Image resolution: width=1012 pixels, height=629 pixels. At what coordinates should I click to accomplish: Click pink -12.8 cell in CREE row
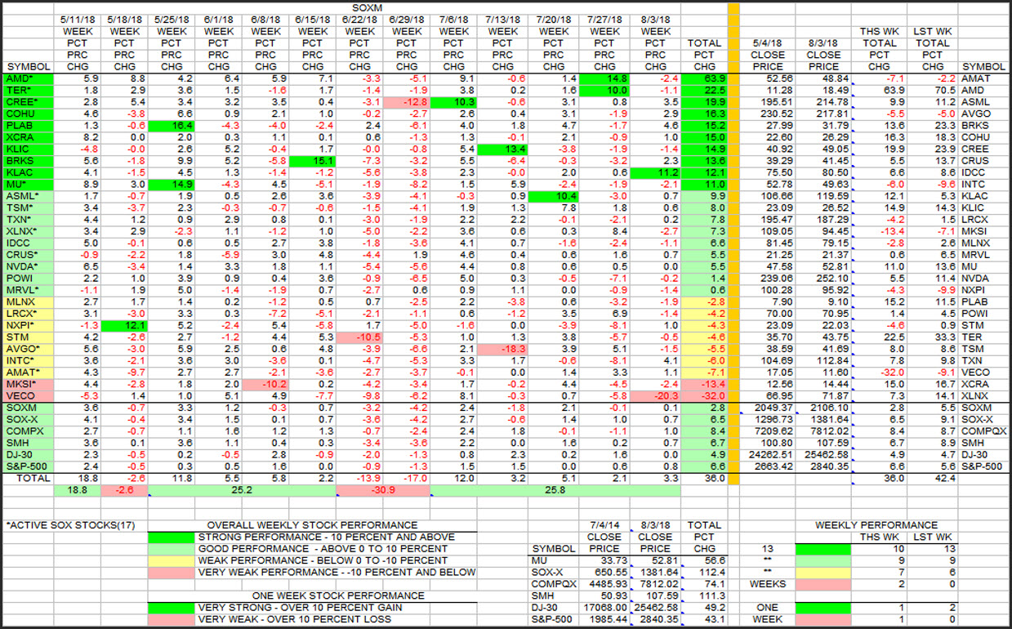point(405,102)
